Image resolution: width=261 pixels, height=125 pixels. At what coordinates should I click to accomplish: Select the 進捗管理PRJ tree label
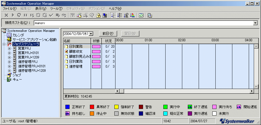tap(28, 62)
